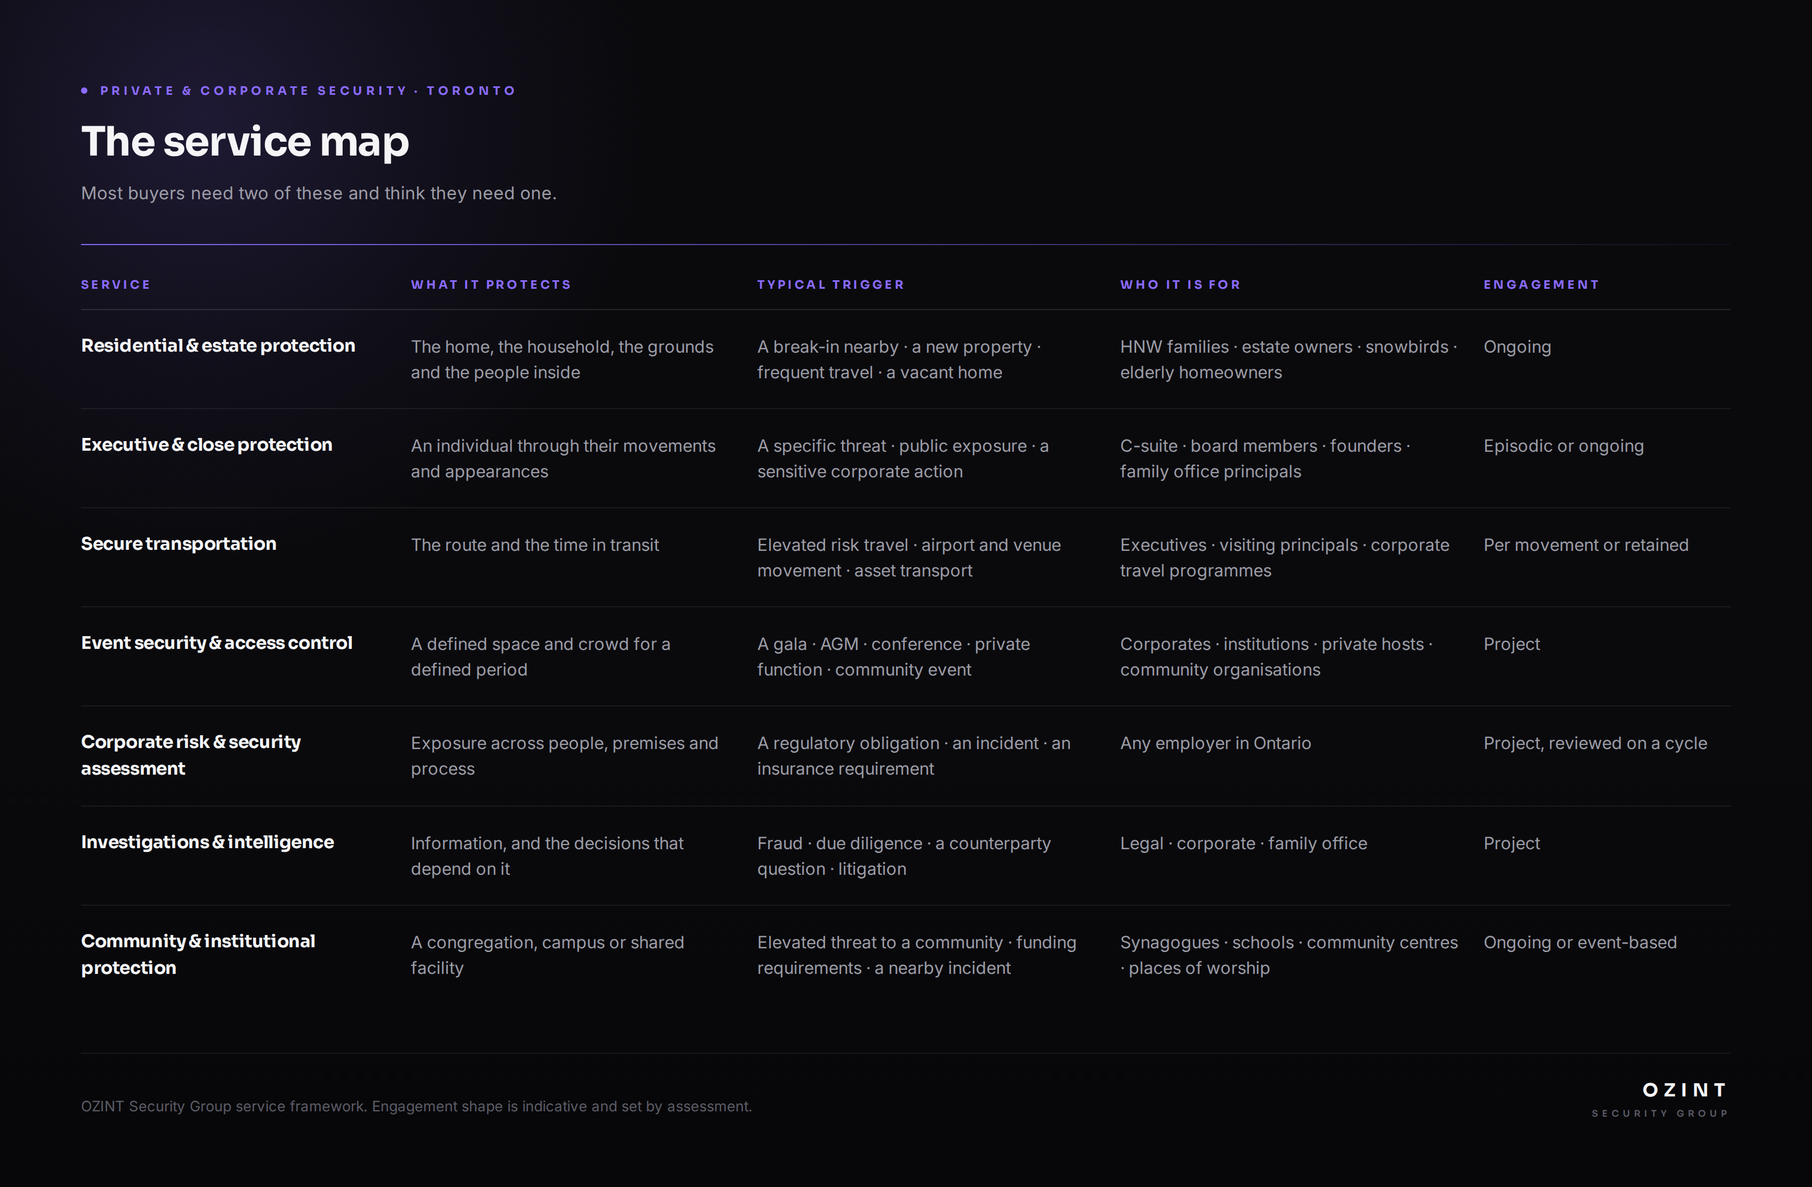
Task: Click 'Any employer in Ontario' cell
Action: (1215, 743)
